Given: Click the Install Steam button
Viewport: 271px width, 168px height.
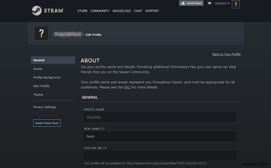Looking at the screenshot, I should pyautogui.click(x=191, y=3).
